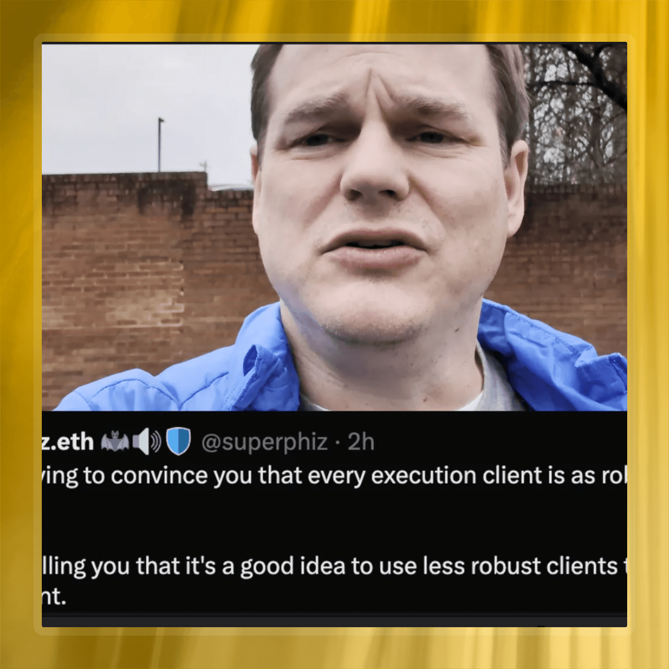Open the tweet via 2h timestamp
Viewport: 669px width, 669px height.
tap(361, 442)
